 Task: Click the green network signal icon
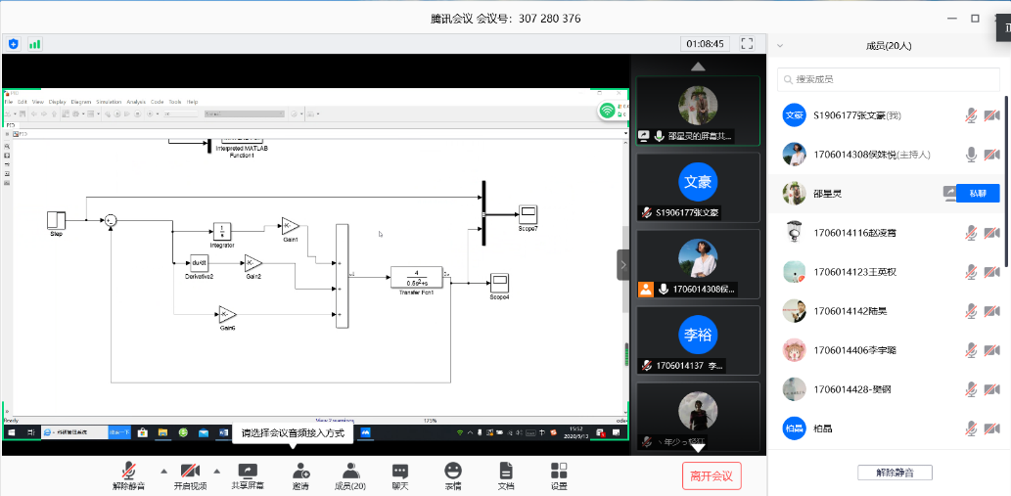pyautogui.click(x=35, y=44)
